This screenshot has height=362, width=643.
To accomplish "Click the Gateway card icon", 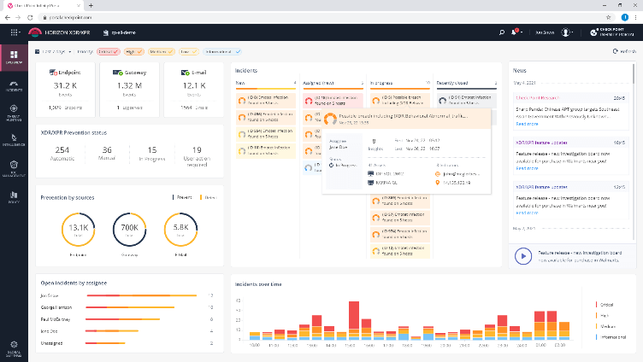I will coord(118,73).
